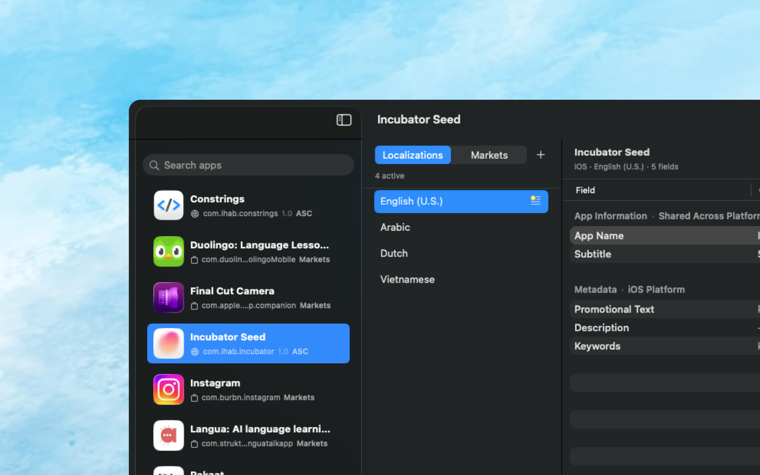Click the ASC label on Incubator Seed row
Screen dimensions: 760x475
click(x=300, y=352)
